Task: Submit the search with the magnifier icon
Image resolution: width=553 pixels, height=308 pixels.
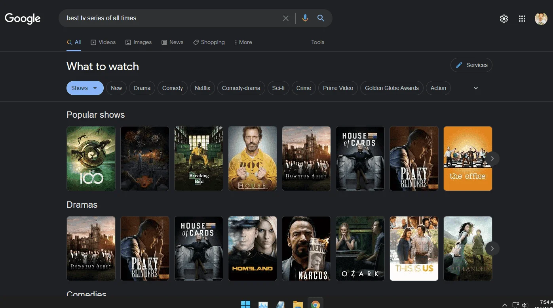Action: click(x=321, y=18)
